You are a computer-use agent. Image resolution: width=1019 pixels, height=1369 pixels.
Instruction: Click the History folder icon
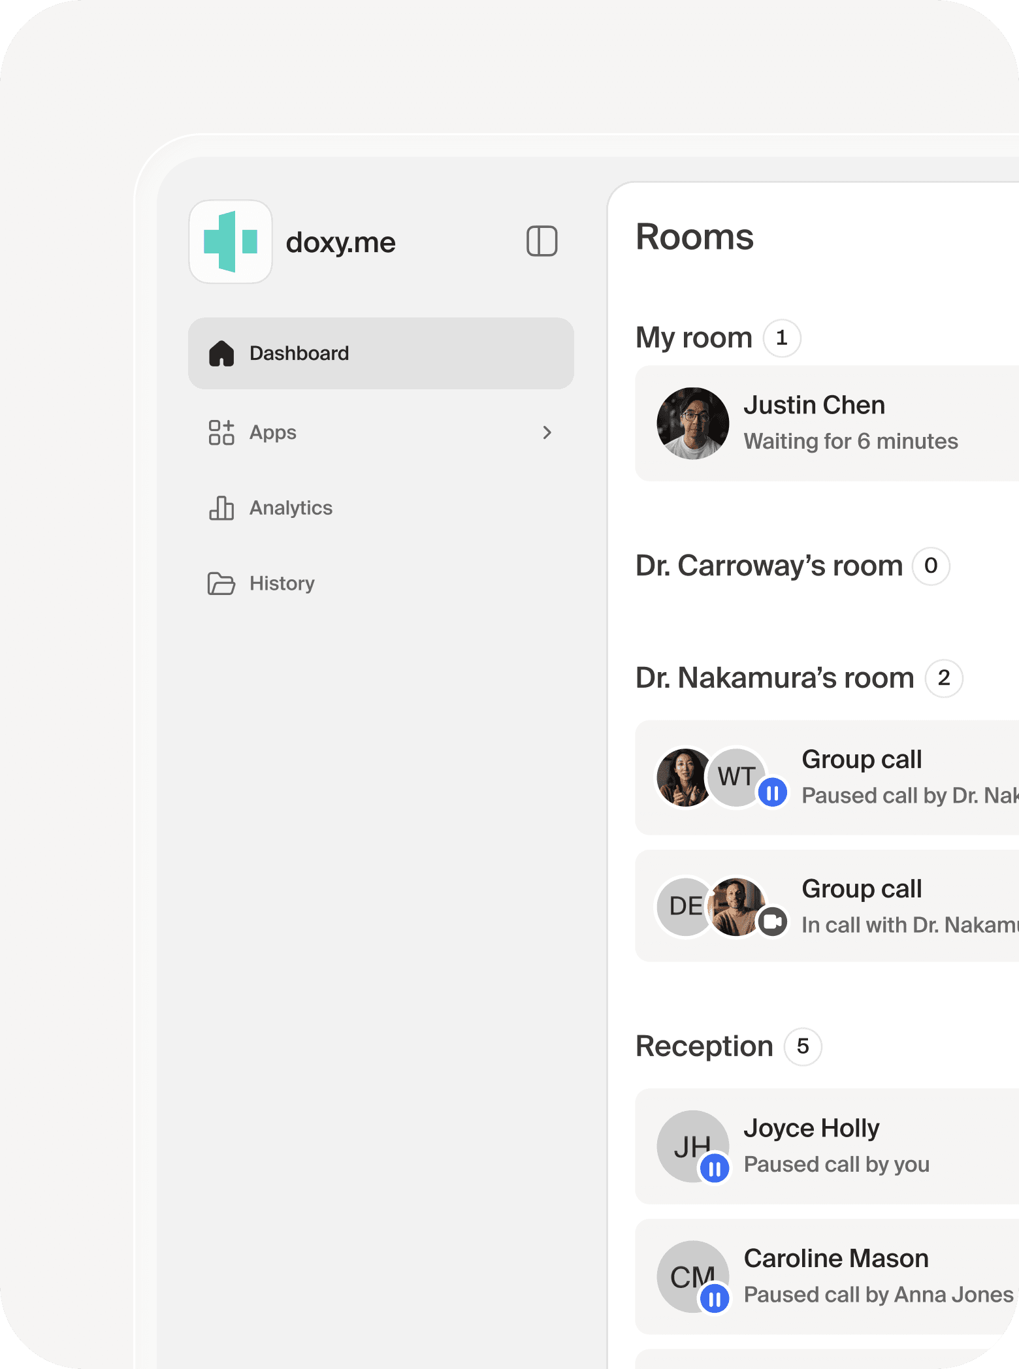point(221,583)
